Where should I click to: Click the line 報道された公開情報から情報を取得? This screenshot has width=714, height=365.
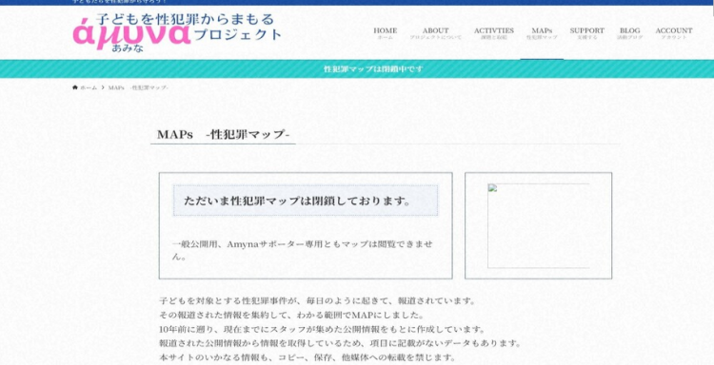tap(340, 343)
